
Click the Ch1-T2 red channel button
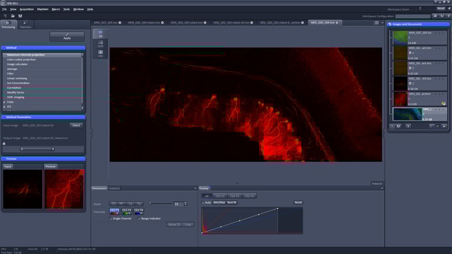[114, 210]
